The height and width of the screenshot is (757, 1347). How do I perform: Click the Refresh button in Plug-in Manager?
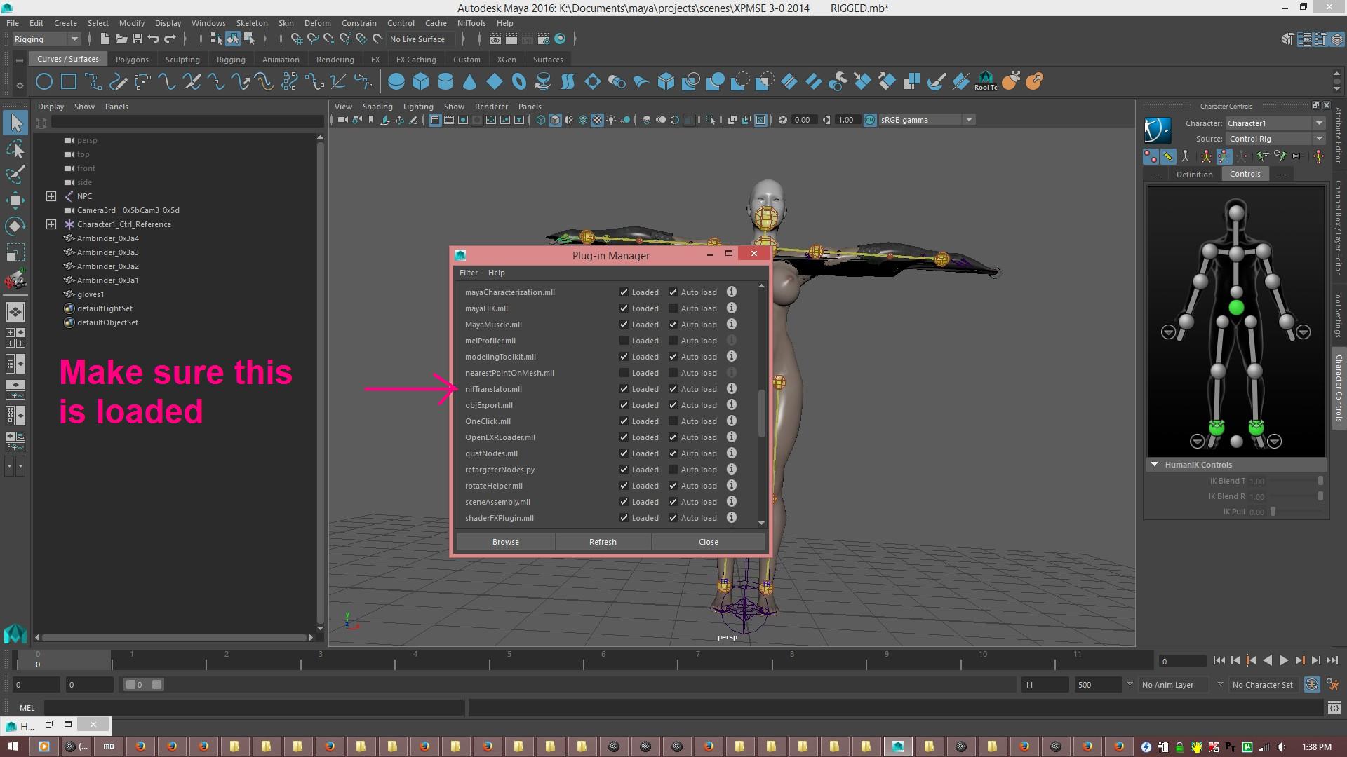point(603,542)
